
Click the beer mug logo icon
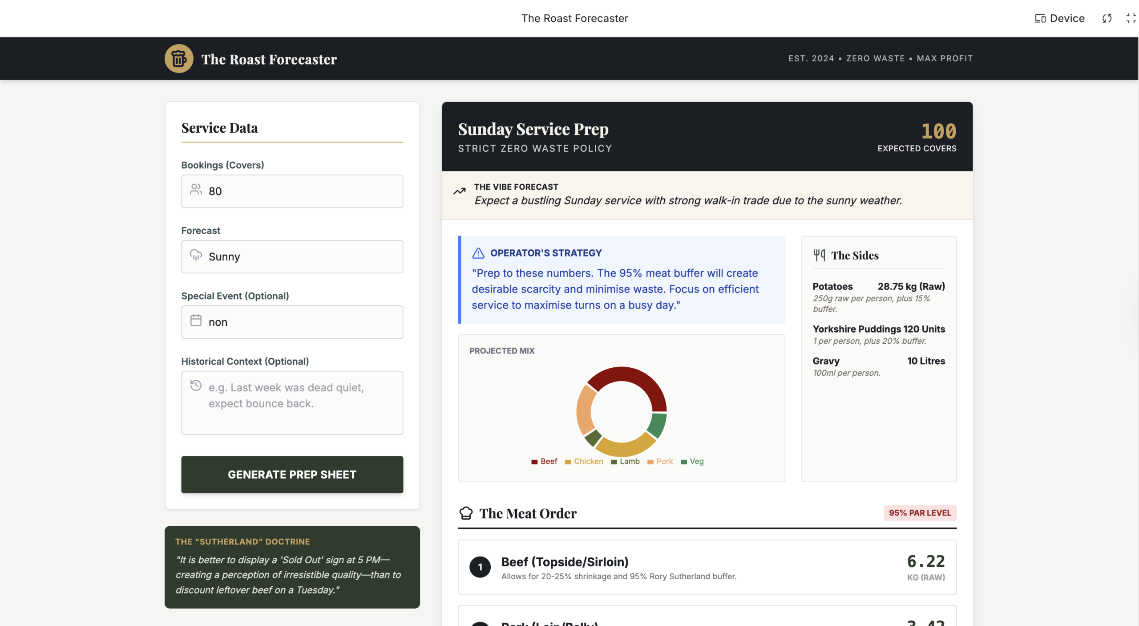click(179, 59)
